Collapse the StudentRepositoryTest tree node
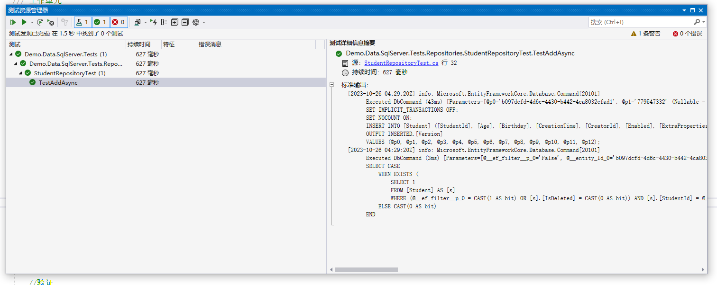 pos(21,73)
